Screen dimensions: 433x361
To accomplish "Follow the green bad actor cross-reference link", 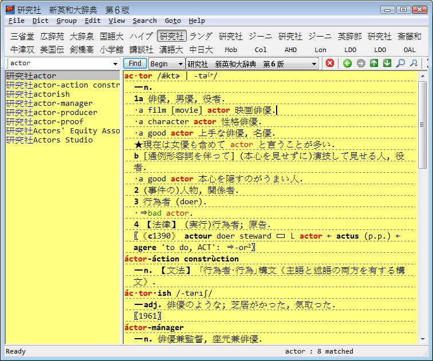I will tap(168, 213).
